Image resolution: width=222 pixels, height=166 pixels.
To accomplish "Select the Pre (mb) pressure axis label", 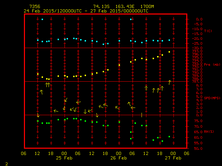I will [212, 65].
